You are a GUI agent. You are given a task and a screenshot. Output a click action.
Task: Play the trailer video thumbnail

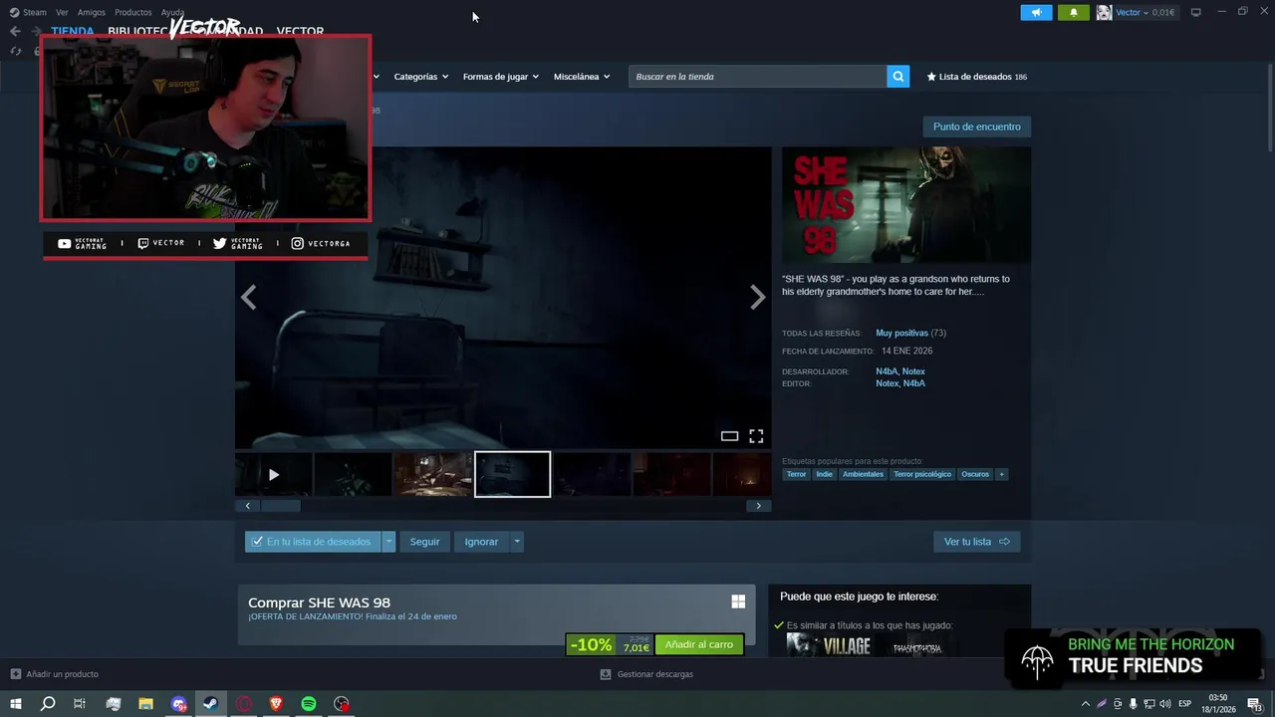pyautogui.click(x=274, y=475)
